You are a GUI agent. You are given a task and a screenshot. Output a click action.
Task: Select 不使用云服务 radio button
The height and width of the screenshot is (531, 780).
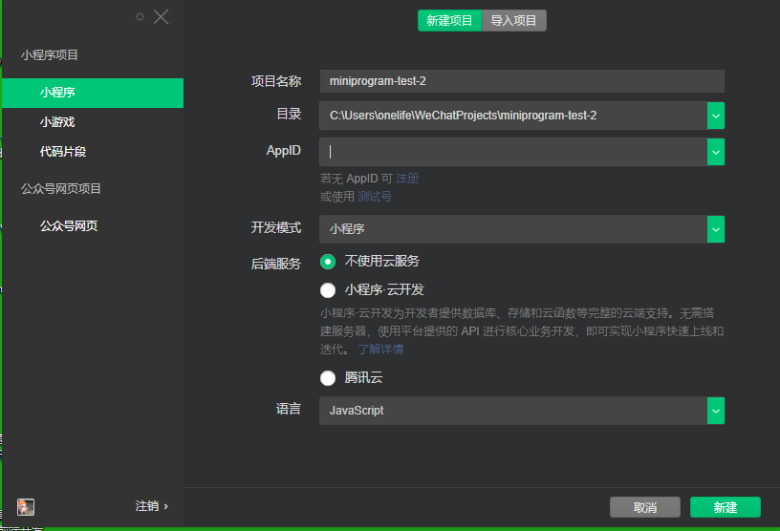(328, 262)
